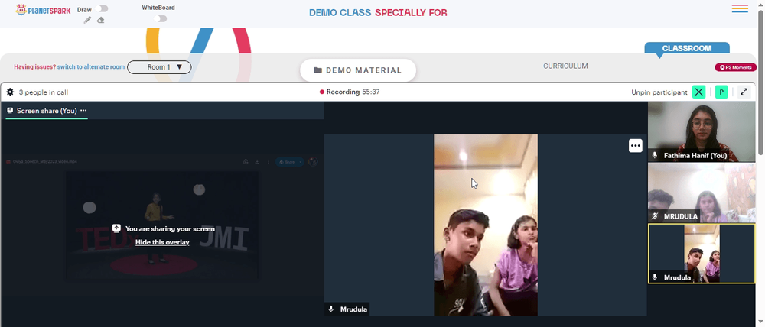Select the Classroom tab
The width and height of the screenshot is (765, 327).
687,48
